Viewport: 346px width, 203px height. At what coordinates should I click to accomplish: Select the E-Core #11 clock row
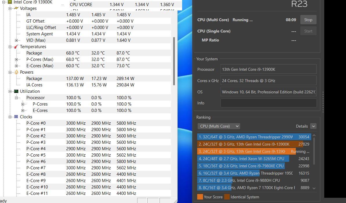(98, 193)
